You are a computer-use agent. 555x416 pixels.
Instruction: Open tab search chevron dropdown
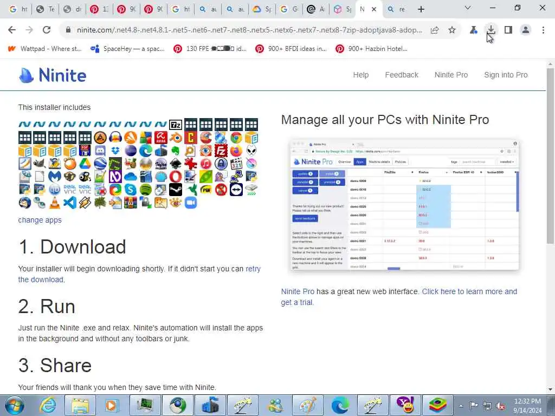[468, 8]
